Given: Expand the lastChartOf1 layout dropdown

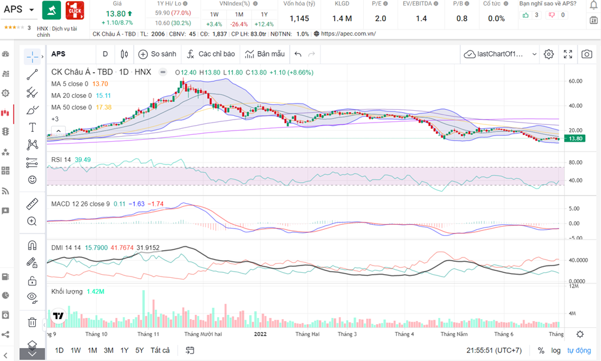Looking at the screenshot, I should point(534,54).
